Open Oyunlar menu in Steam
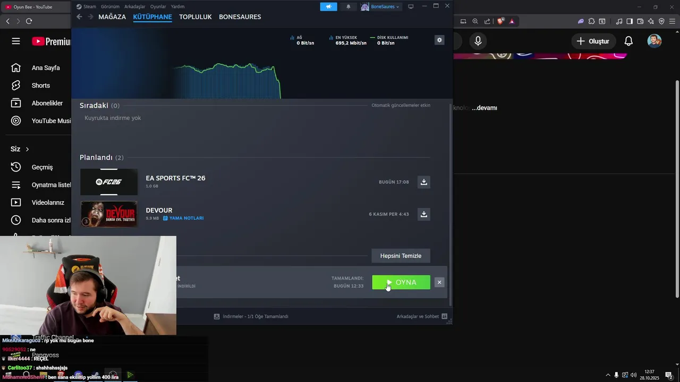Viewport: 680px width, 382px height. pos(158,6)
